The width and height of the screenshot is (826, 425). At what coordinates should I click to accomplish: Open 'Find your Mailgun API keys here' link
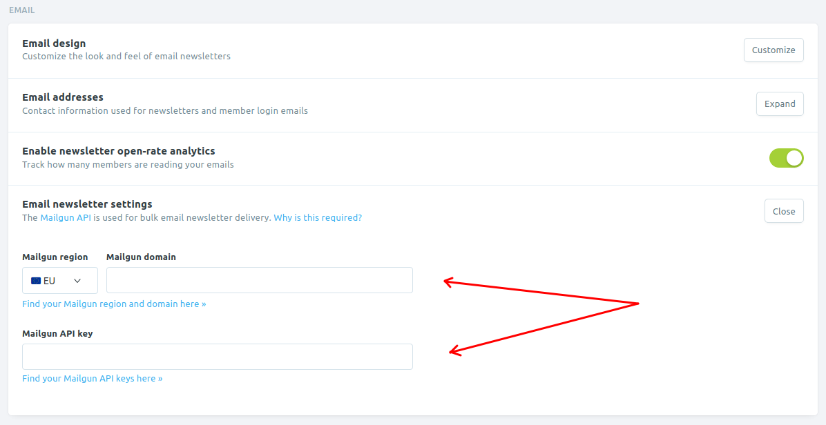[92, 378]
